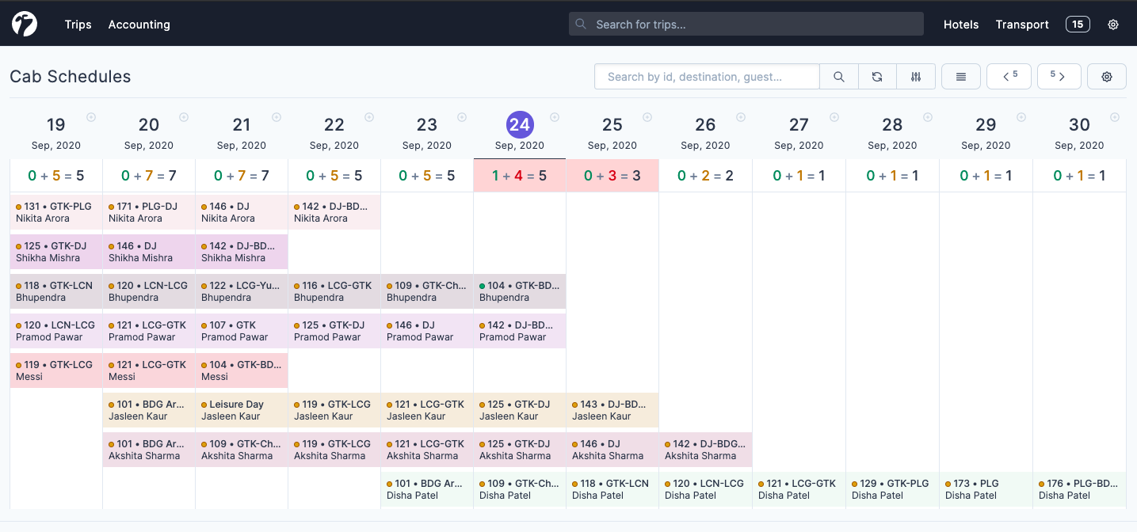
Task: Click the company logo in the top-left corner
Action: (x=24, y=23)
